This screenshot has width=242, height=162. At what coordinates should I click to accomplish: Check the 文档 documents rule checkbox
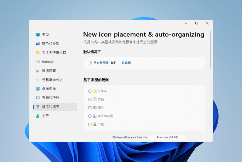click(90, 99)
